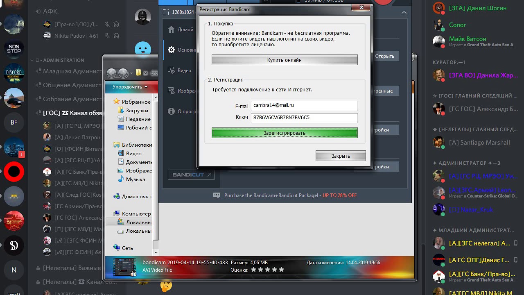Open the red Soviet-emblem Discord server icon
Screen dimensions: 524x295
click(x=14, y=221)
